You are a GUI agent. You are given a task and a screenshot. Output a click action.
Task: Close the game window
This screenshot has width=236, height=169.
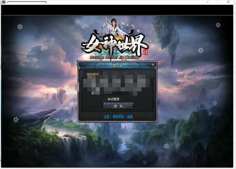[228, 2]
